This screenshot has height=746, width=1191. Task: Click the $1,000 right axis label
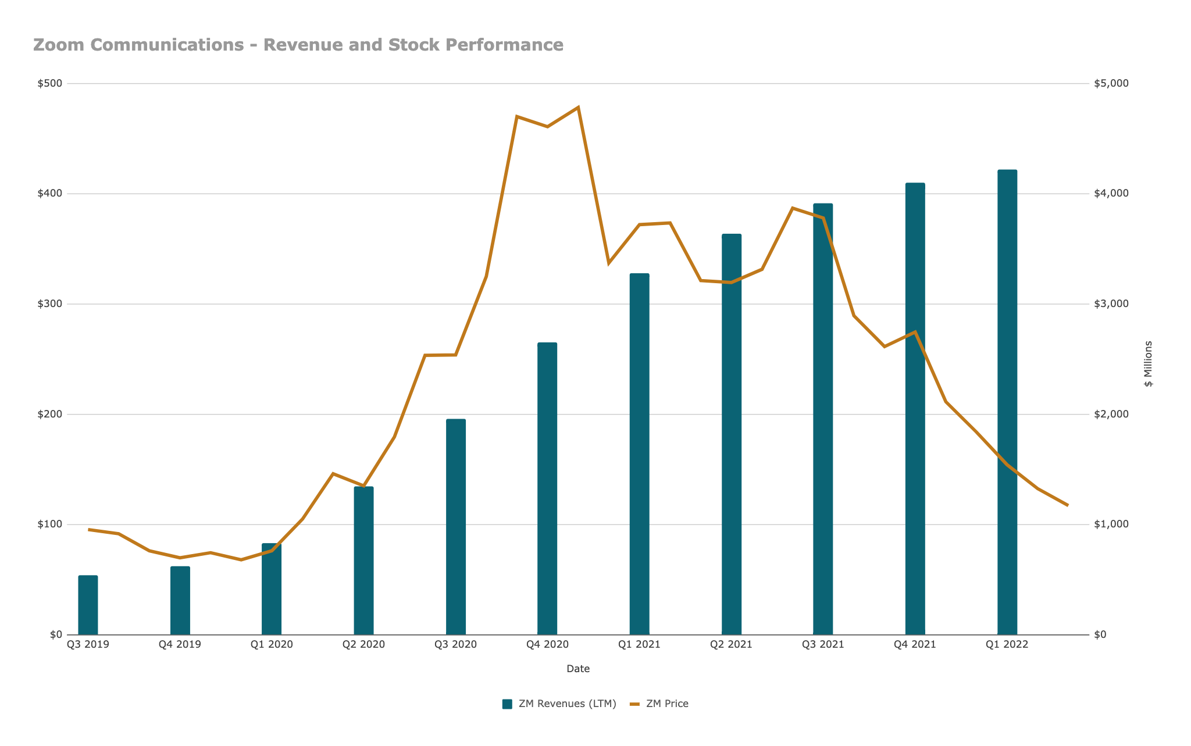(x=1111, y=524)
